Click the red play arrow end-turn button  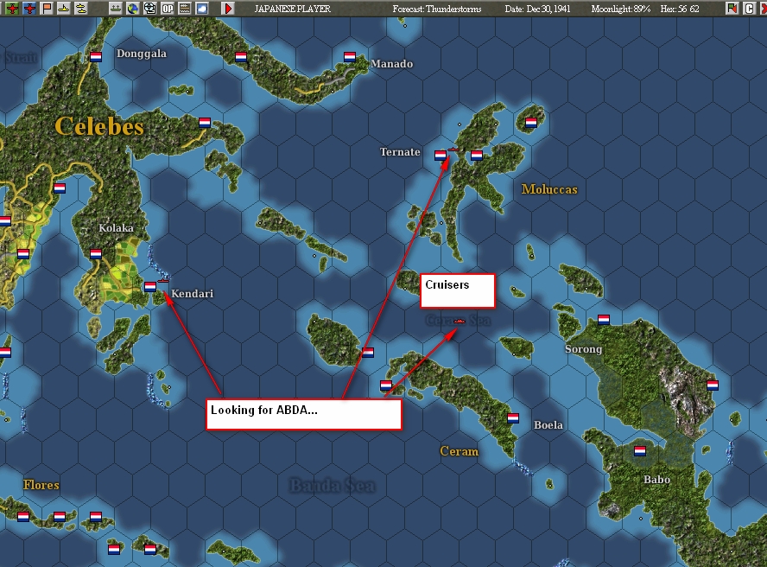(x=227, y=9)
